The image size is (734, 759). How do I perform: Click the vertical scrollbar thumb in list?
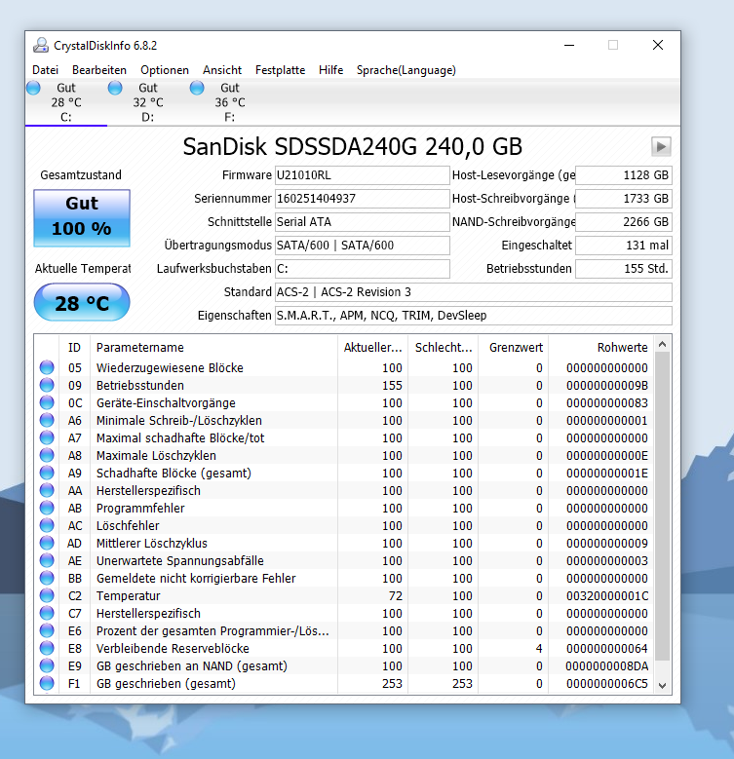[662, 507]
